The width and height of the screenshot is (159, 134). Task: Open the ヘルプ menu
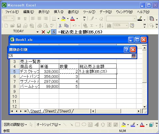click(x=143, y=12)
